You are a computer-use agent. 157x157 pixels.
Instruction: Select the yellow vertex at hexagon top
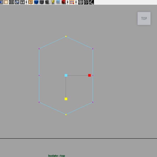click(x=66, y=36)
